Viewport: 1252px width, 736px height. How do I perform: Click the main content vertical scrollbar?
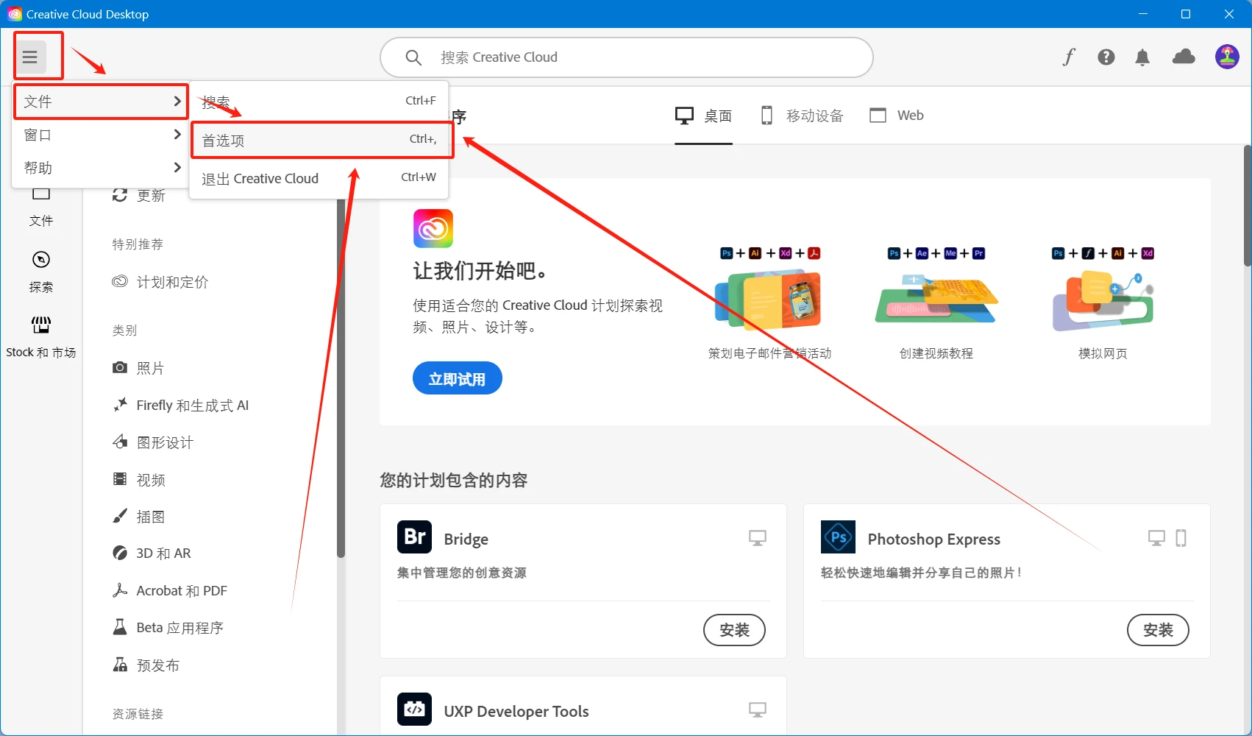coord(1247,206)
